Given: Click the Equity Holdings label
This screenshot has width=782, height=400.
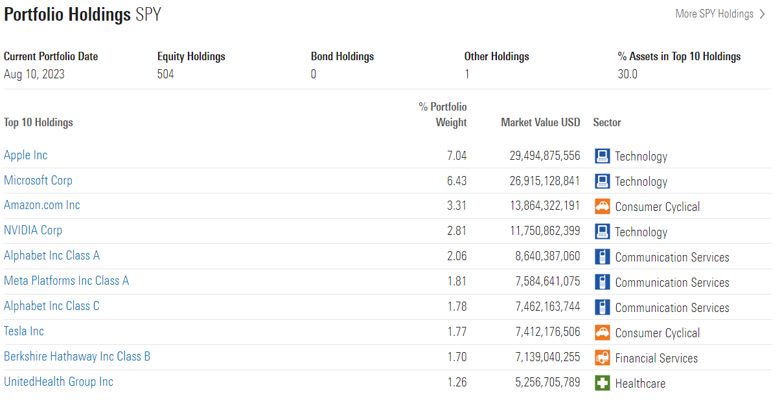Looking at the screenshot, I should [191, 56].
